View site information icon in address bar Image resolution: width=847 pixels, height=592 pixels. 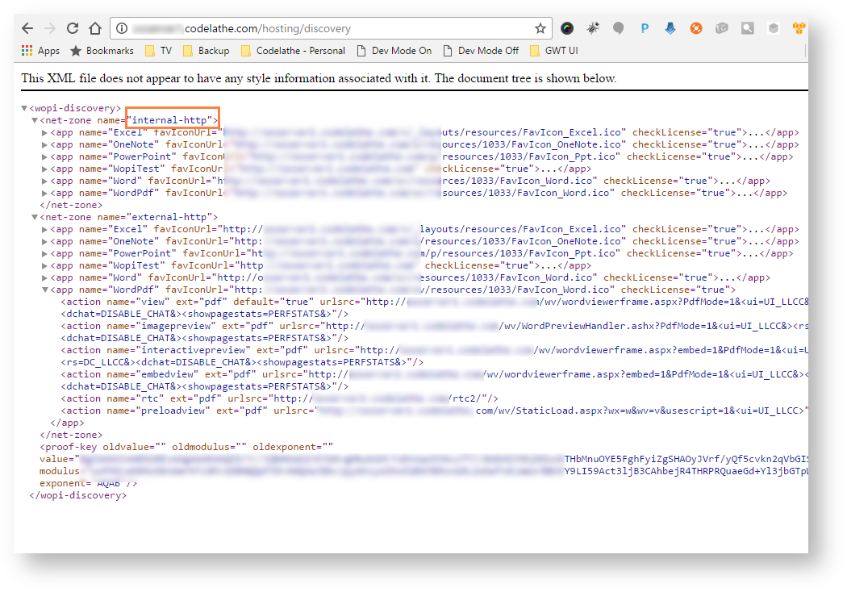[x=122, y=28]
